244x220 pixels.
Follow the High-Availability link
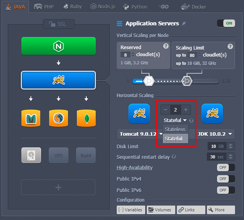pyautogui.click(x=135, y=168)
